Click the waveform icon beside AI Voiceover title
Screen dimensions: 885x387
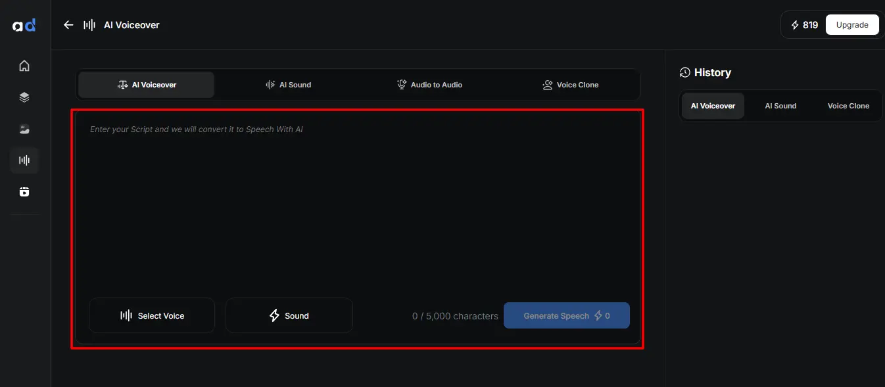pyautogui.click(x=89, y=25)
